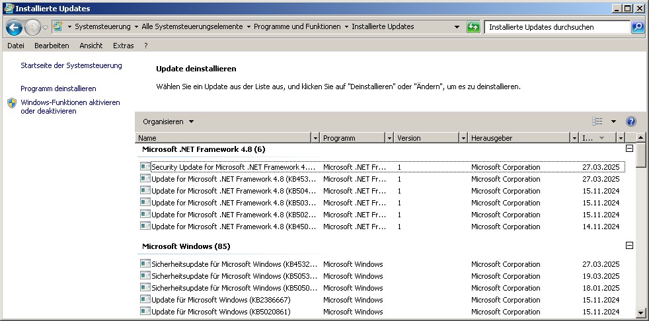This screenshot has width=649, height=321.
Task: Select Security Update for .NET Framework row icon
Action: pyautogui.click(x=145, y=166)
